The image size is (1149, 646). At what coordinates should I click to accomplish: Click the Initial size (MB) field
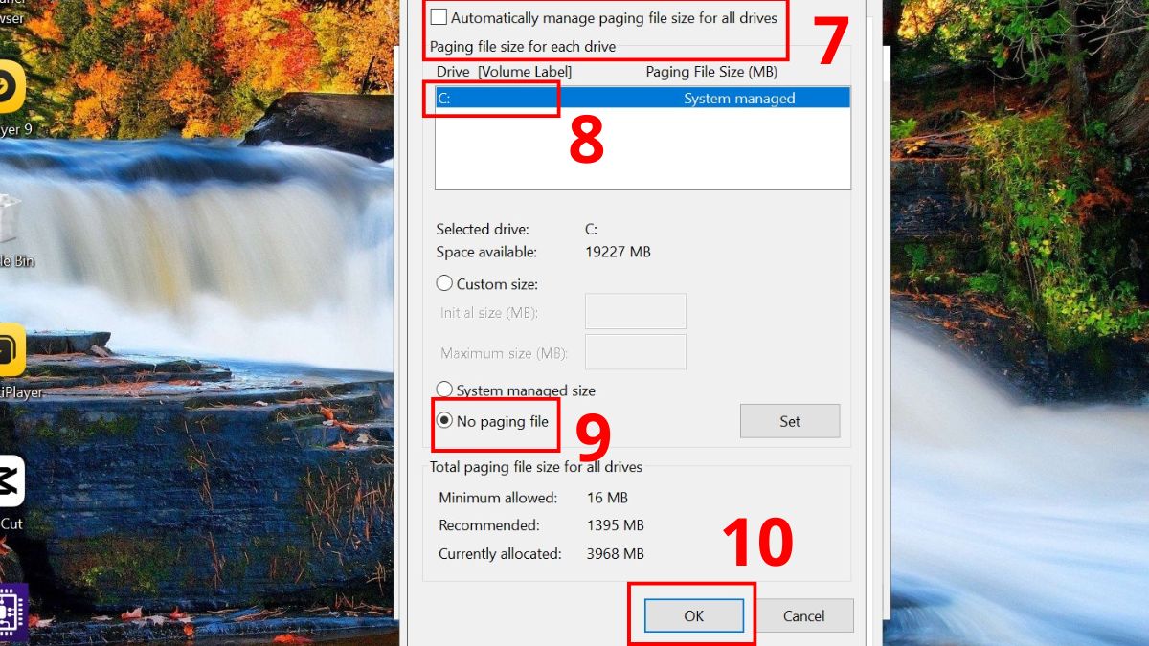point(635,310)
